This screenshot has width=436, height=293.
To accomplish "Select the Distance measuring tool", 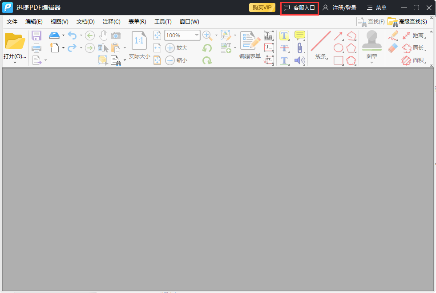I will 414,36.
